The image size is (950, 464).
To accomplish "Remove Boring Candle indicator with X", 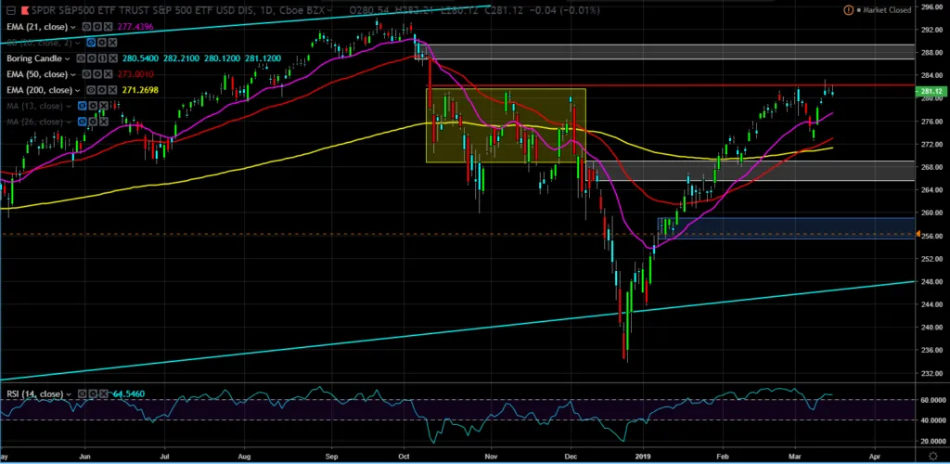I will [113, 58].
